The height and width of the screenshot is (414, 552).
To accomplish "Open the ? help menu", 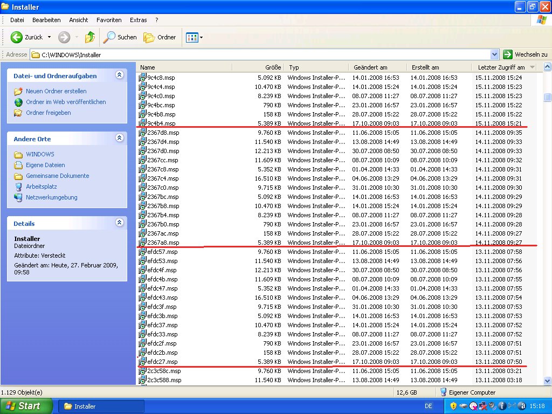I will pyautogui.click(x=157, y=20).
